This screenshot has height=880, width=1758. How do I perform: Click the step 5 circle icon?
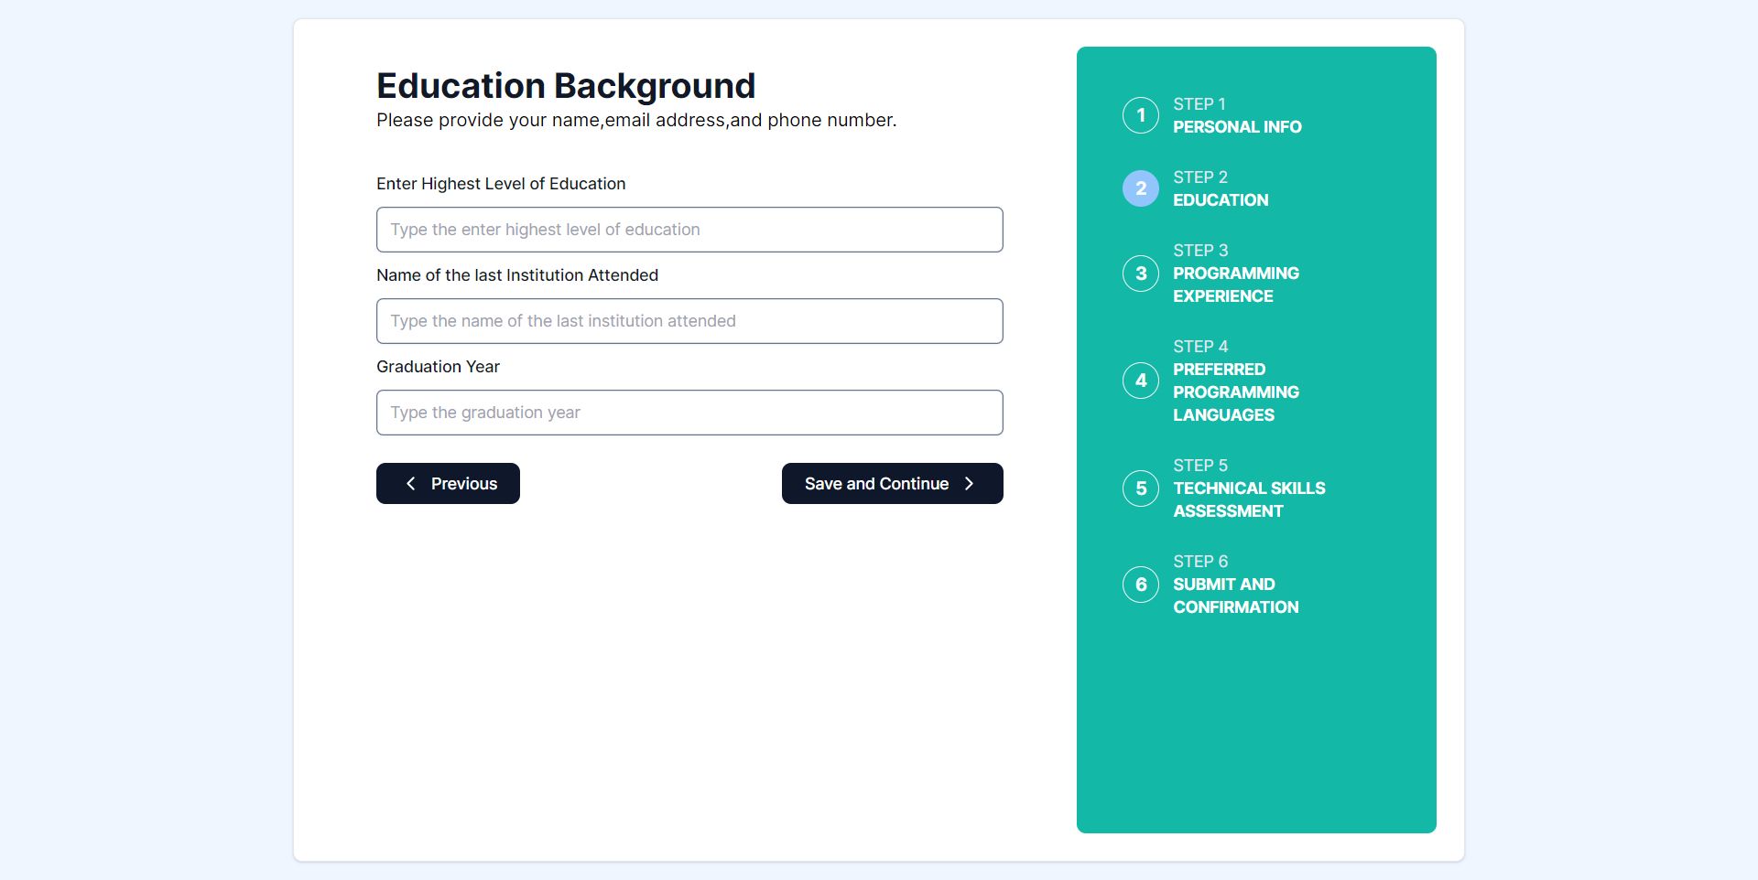point(1141,488)
